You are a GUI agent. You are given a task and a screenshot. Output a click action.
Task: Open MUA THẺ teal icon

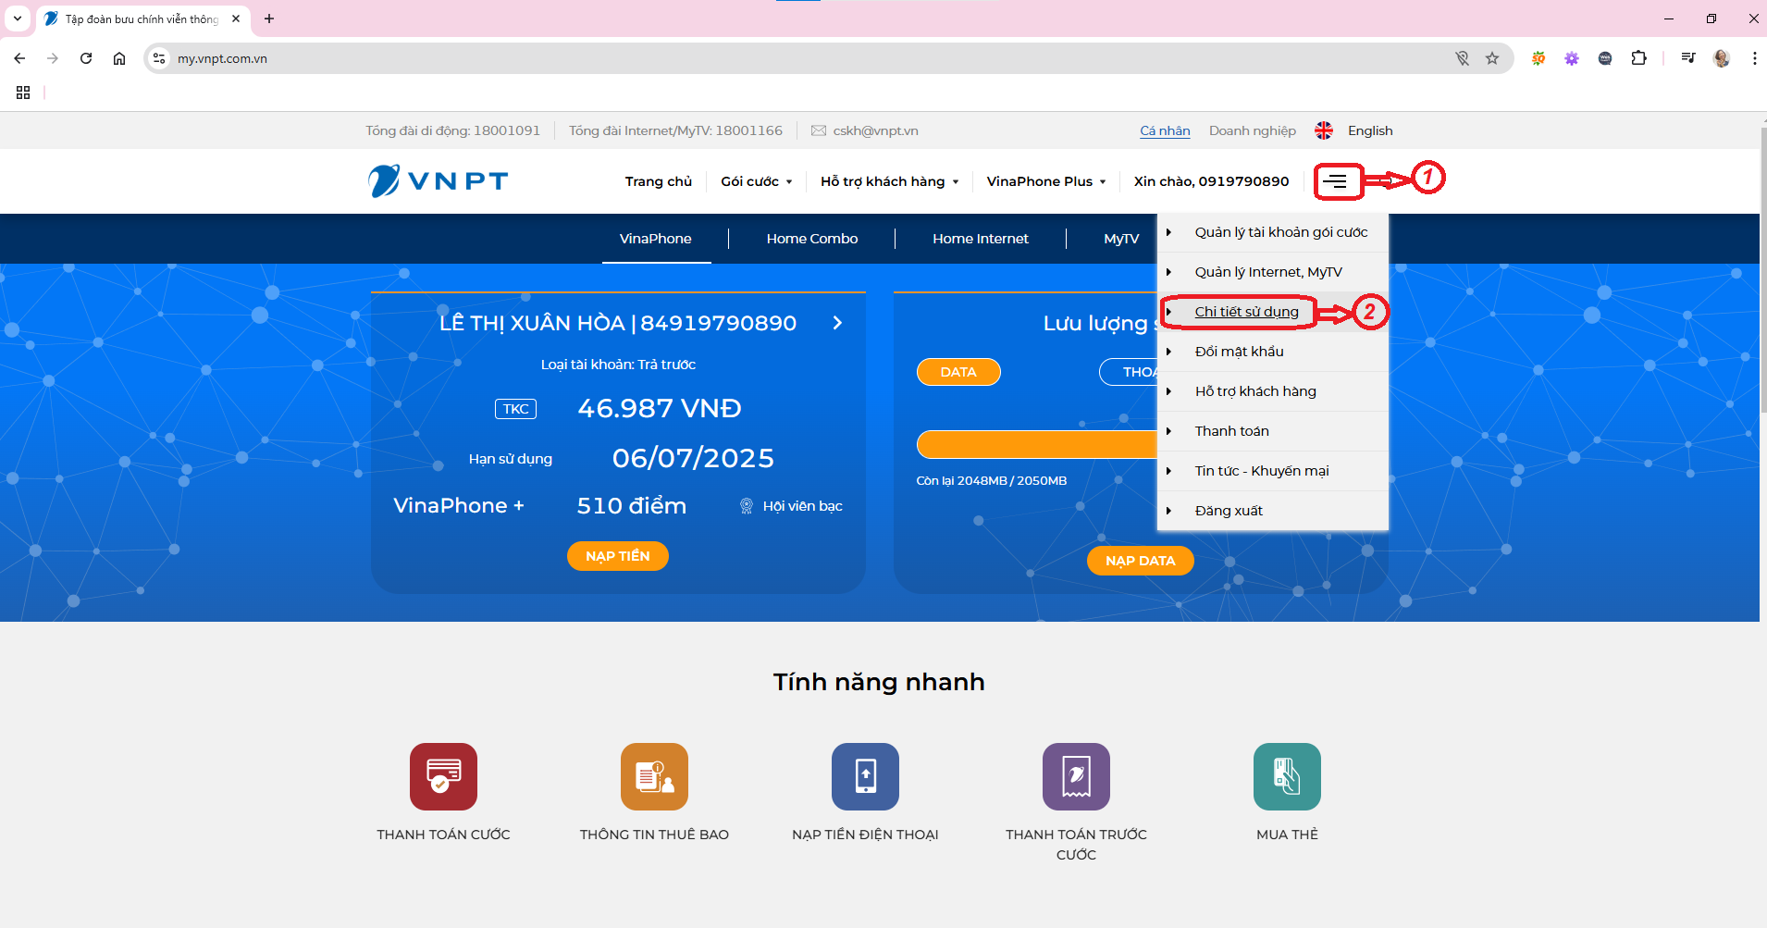1287,776
